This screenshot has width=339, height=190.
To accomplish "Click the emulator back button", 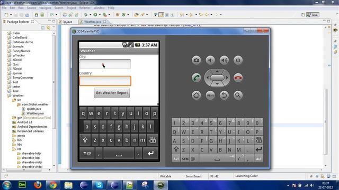I will coord(224,95).
